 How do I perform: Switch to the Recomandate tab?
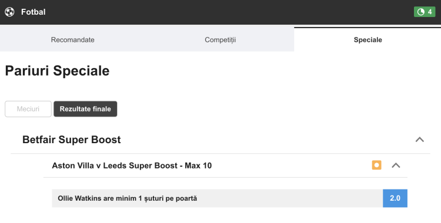point(72,39)
